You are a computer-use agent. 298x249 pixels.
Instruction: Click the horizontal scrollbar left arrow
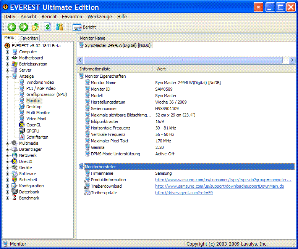[x=80, y=60]
